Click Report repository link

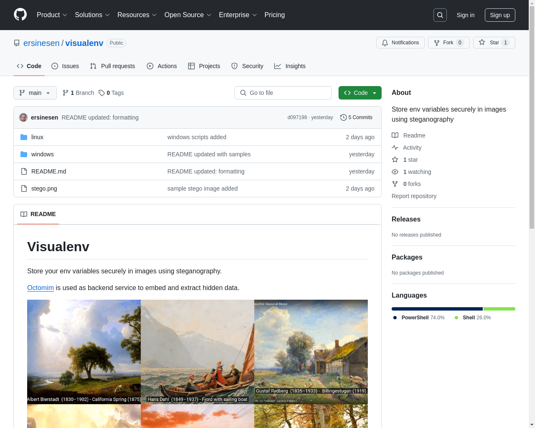click(x=414, y=196)
